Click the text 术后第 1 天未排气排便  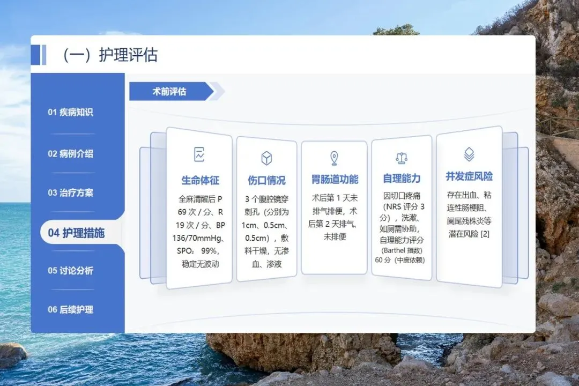(335, 205)
